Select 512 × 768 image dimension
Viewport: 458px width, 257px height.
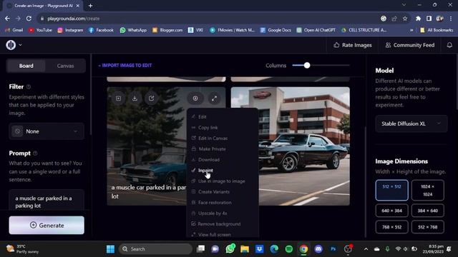coord(428,227)
